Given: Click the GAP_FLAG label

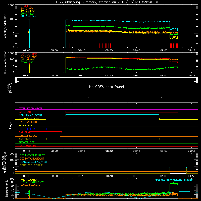Looking at the screenshot, I should (25, 112).
